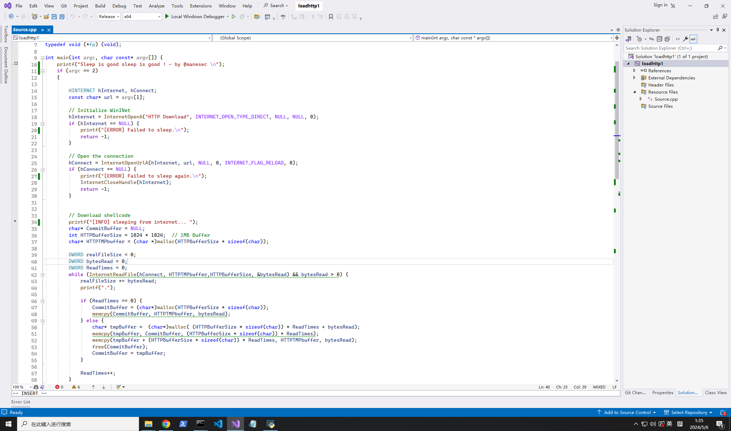
Task: Click the abc spell-check toolbar icon
Action: pos(283,16)
